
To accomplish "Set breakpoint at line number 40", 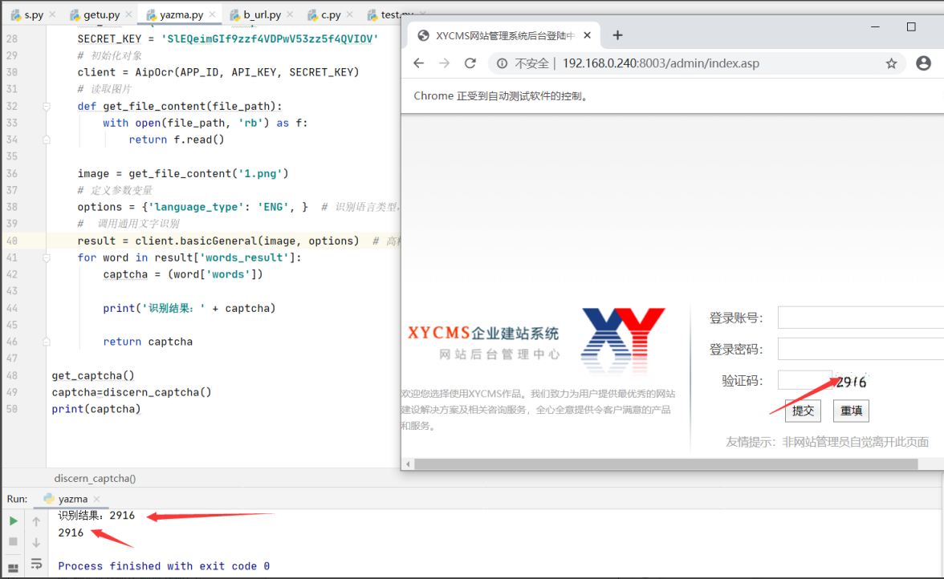I will point(12,241).
